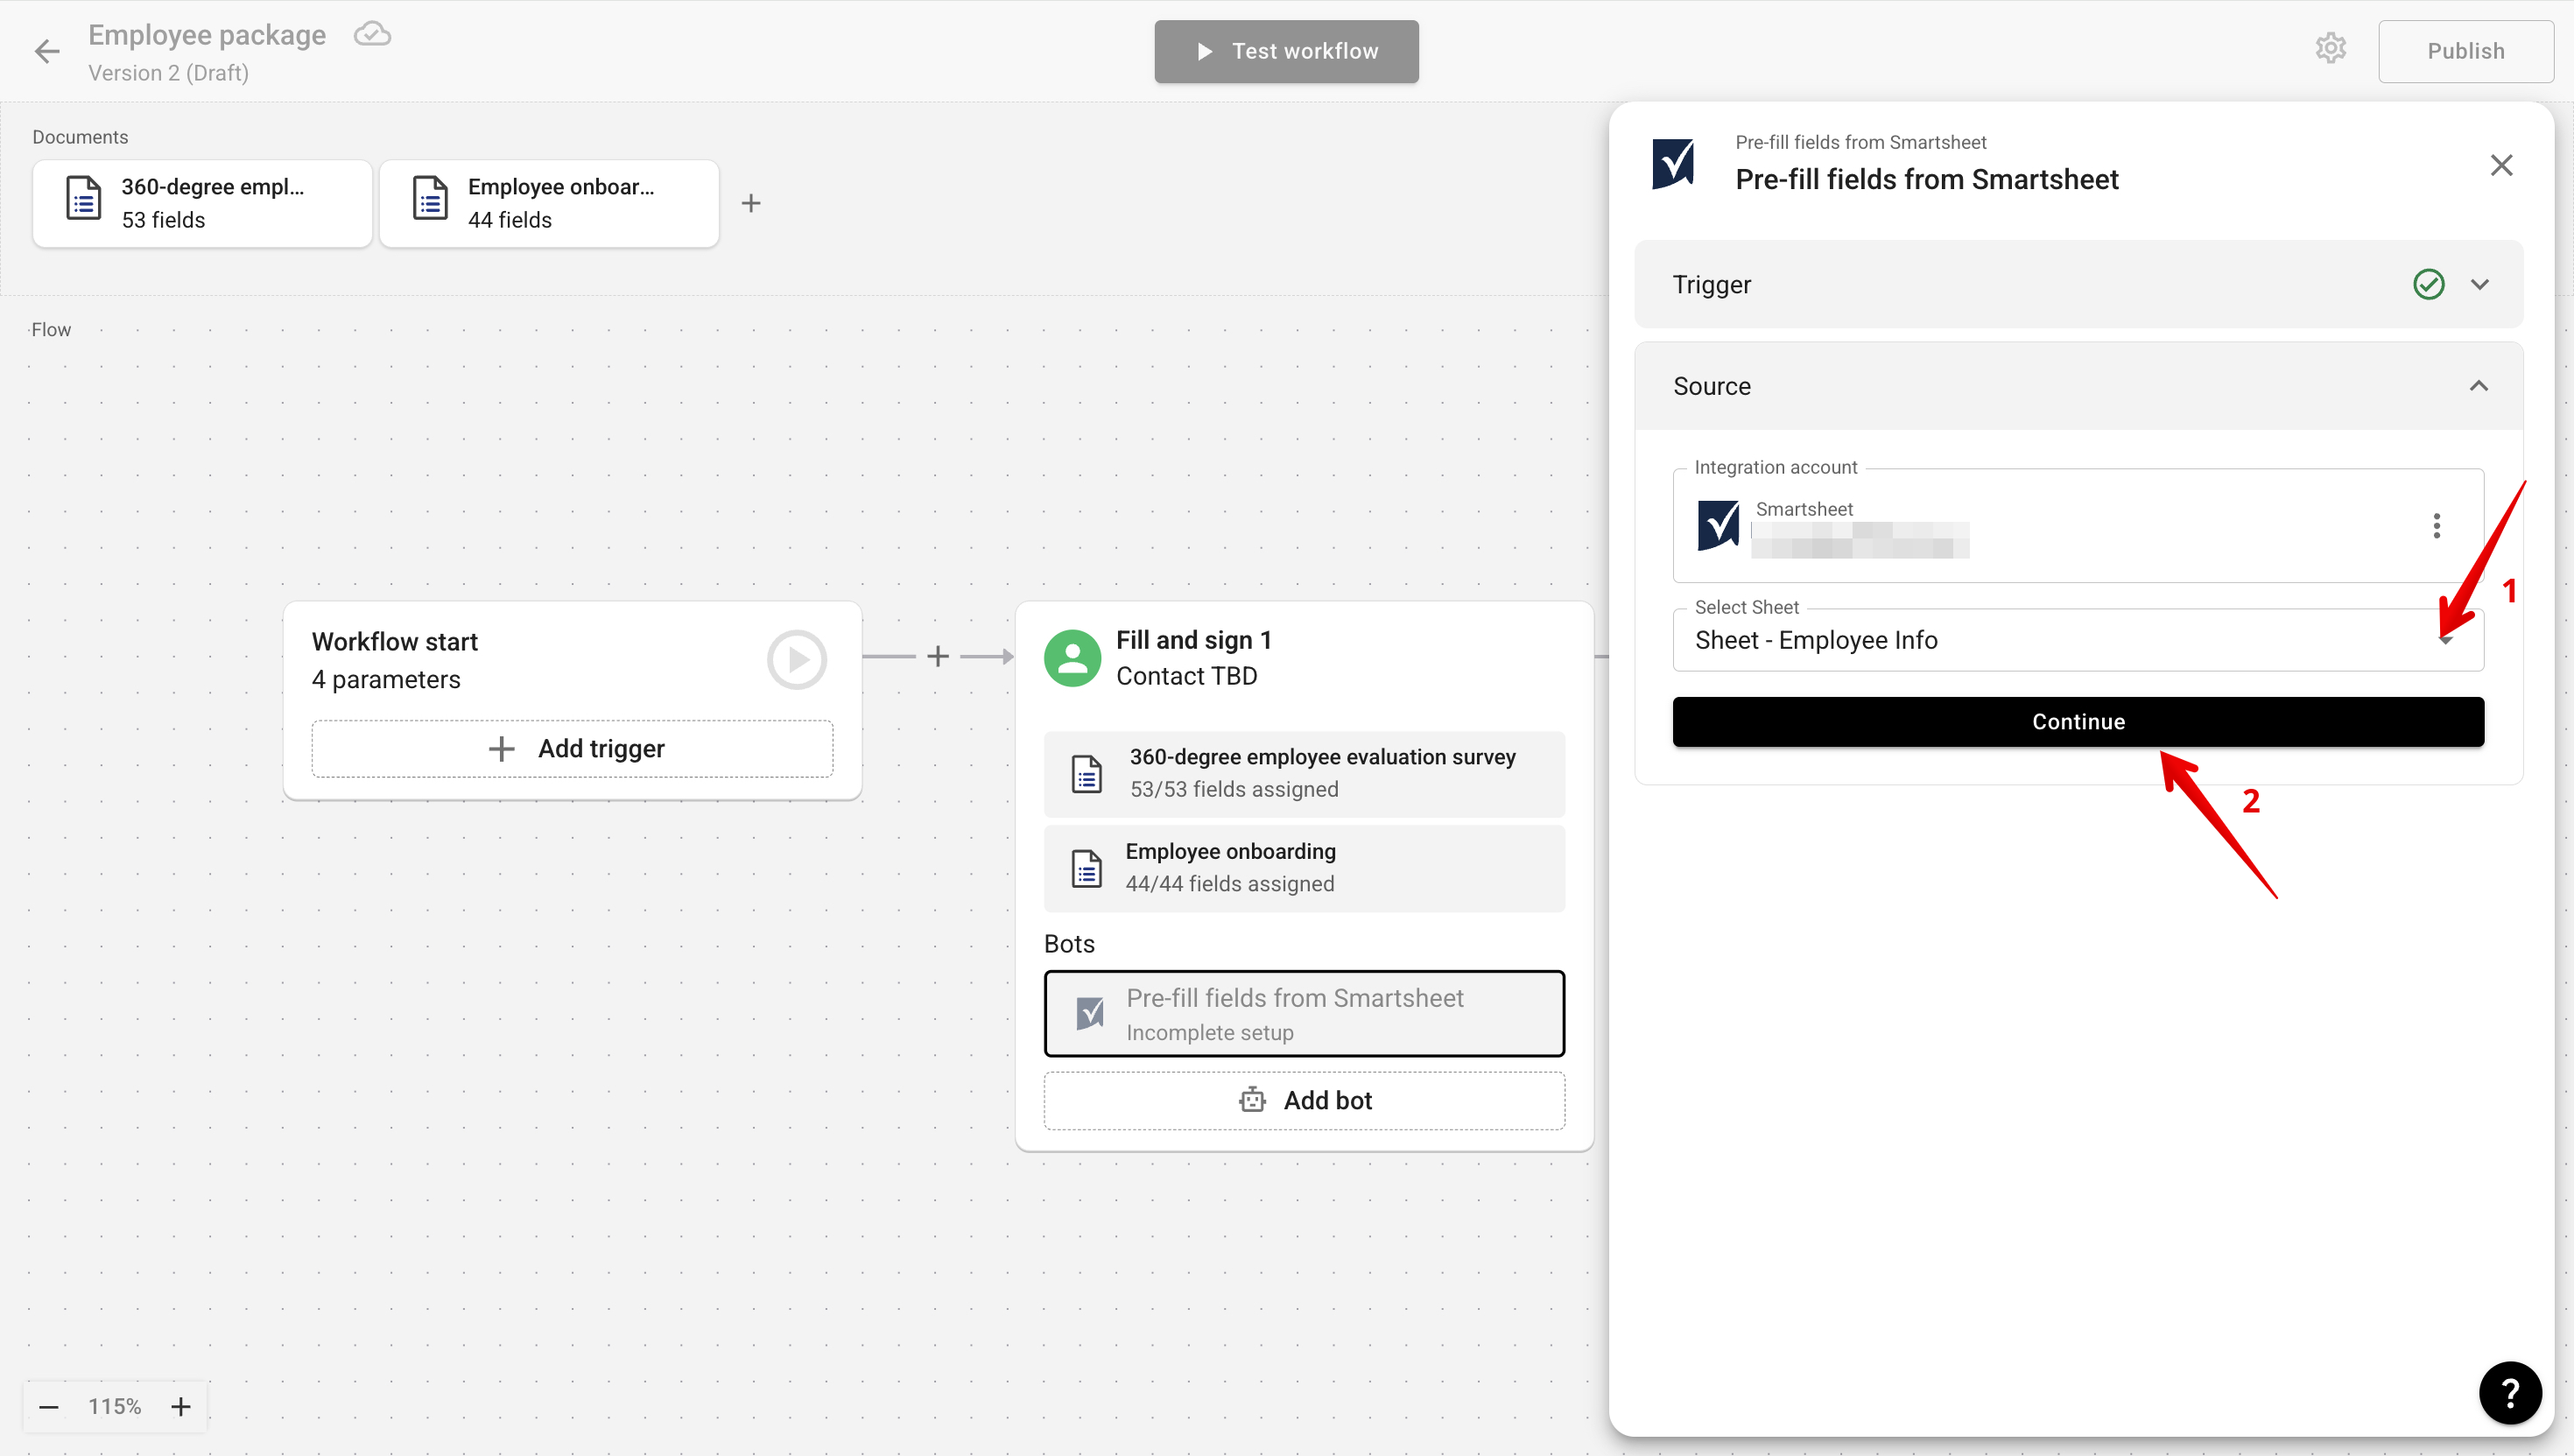Add a document with the plus icon

click(751, 204)
